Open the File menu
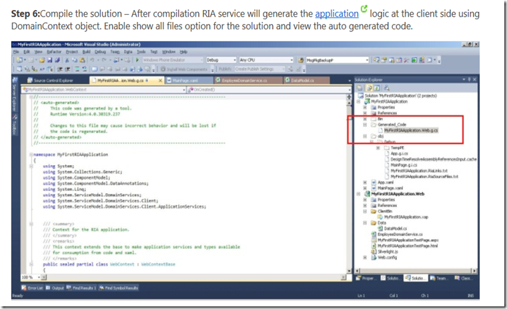This screenshot has height=309, width=507. (x=16, y=52)
